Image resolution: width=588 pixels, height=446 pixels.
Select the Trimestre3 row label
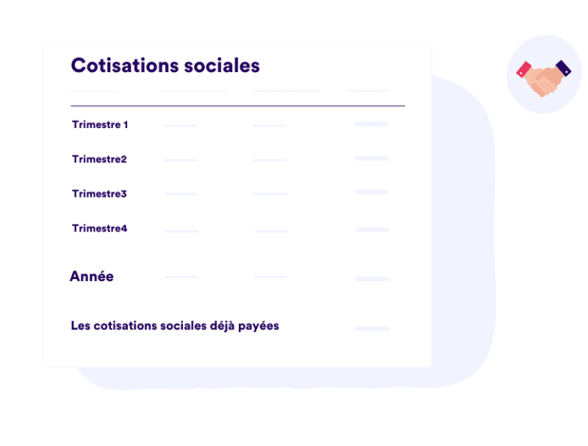pyautogui.click(x=100, y=194)
